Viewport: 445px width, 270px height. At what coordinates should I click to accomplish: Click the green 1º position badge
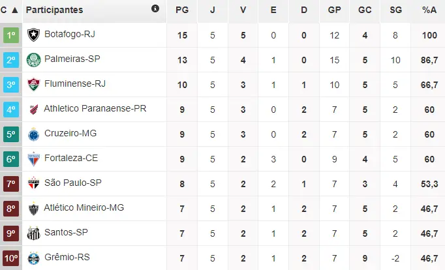click(x=11, y=35)
